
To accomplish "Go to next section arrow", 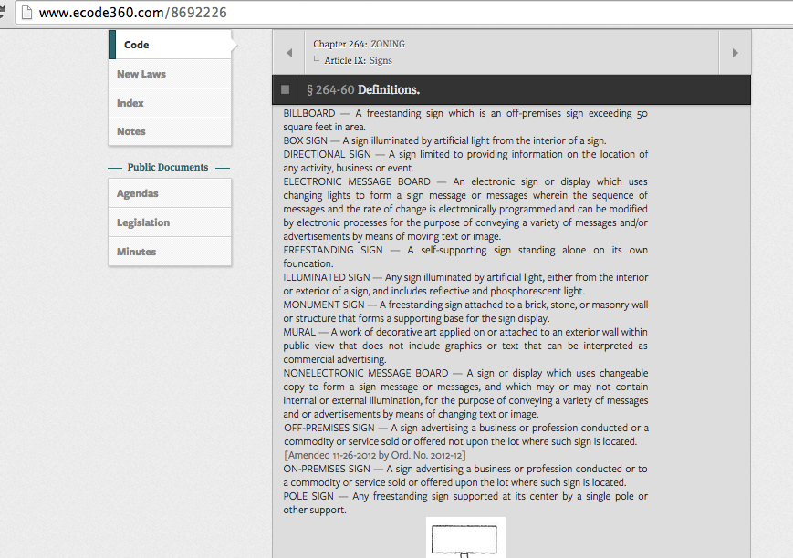I will (735, 53).
